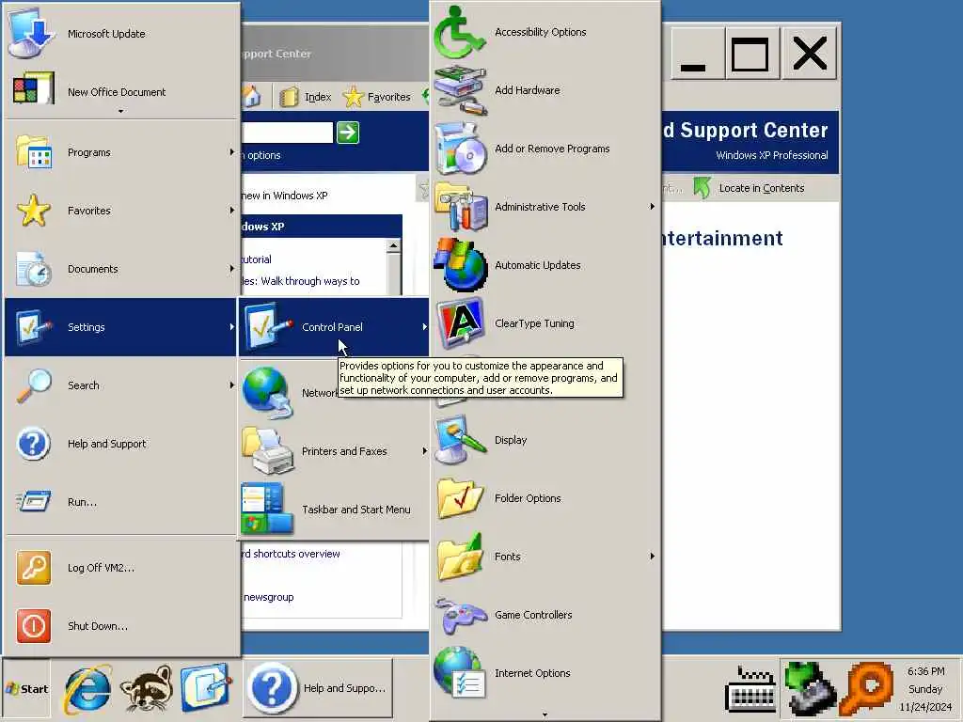The image size is (963, 722).
Task: Click the Start button
Action: [26, 689]
